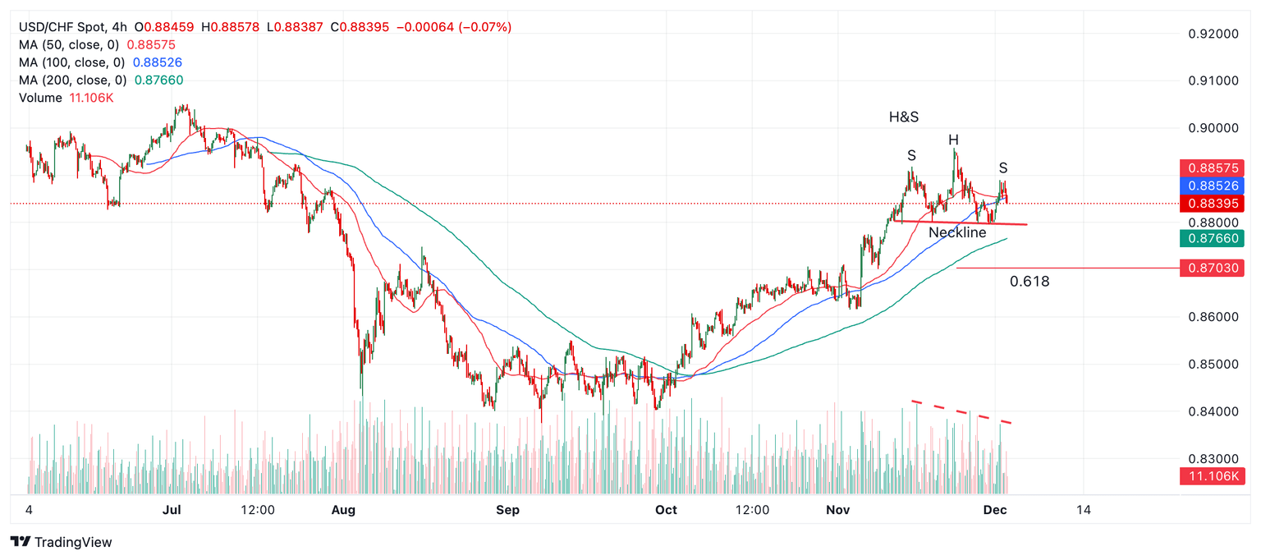Click the 0.90000 level on price axis
This screenshot has width=1261, height=560.
tap(1214, 128)
